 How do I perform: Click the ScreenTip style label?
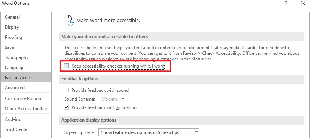(x=80, y=132)
